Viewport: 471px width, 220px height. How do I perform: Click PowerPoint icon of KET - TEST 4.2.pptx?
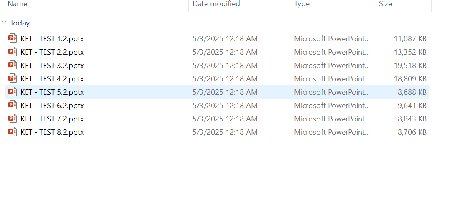(x=13, y=79)
